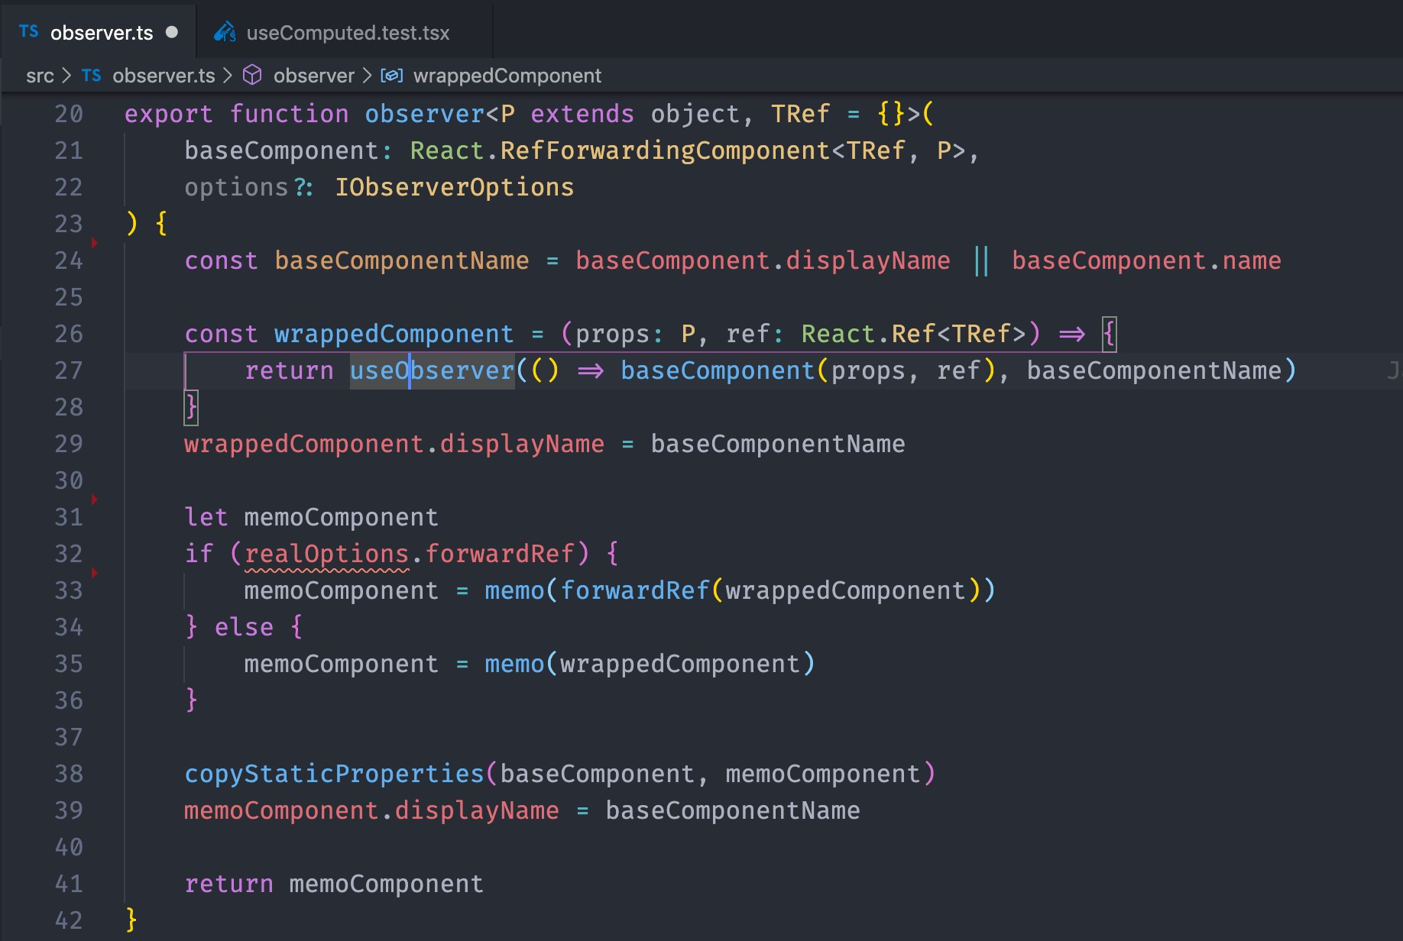This screenshot has width=1403, height=941.
Task: Click the cube symbol icon before observer
Action: tap(252, 75)
